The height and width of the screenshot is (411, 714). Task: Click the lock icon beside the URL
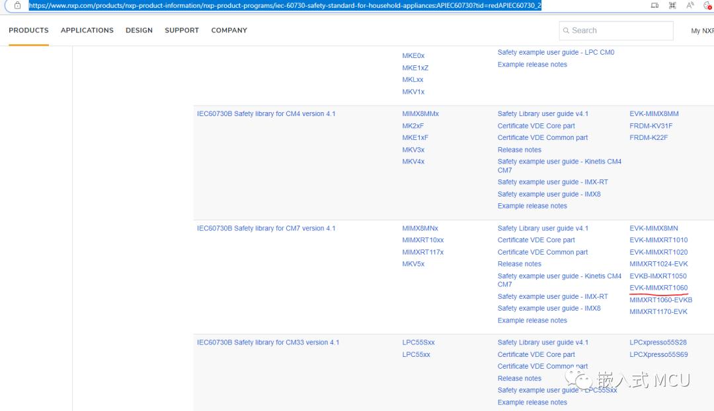(x=17, y=5)
